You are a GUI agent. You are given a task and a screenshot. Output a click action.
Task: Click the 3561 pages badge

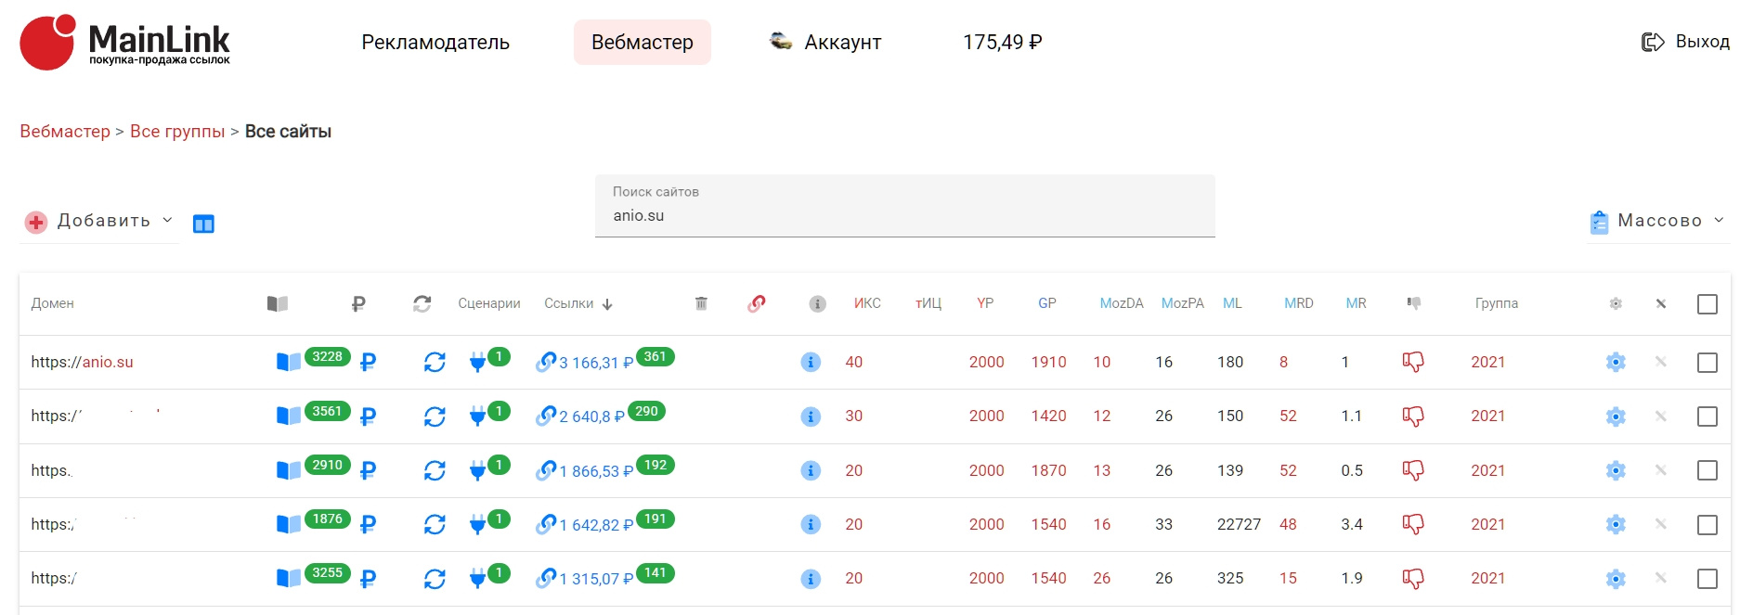pyautogui.click(x=327, y=411)
